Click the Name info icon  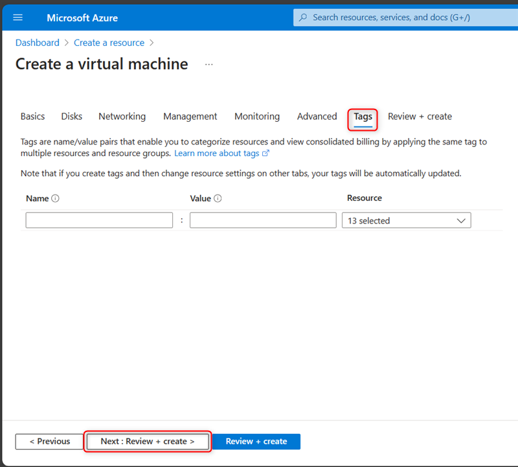coord(55,199)
